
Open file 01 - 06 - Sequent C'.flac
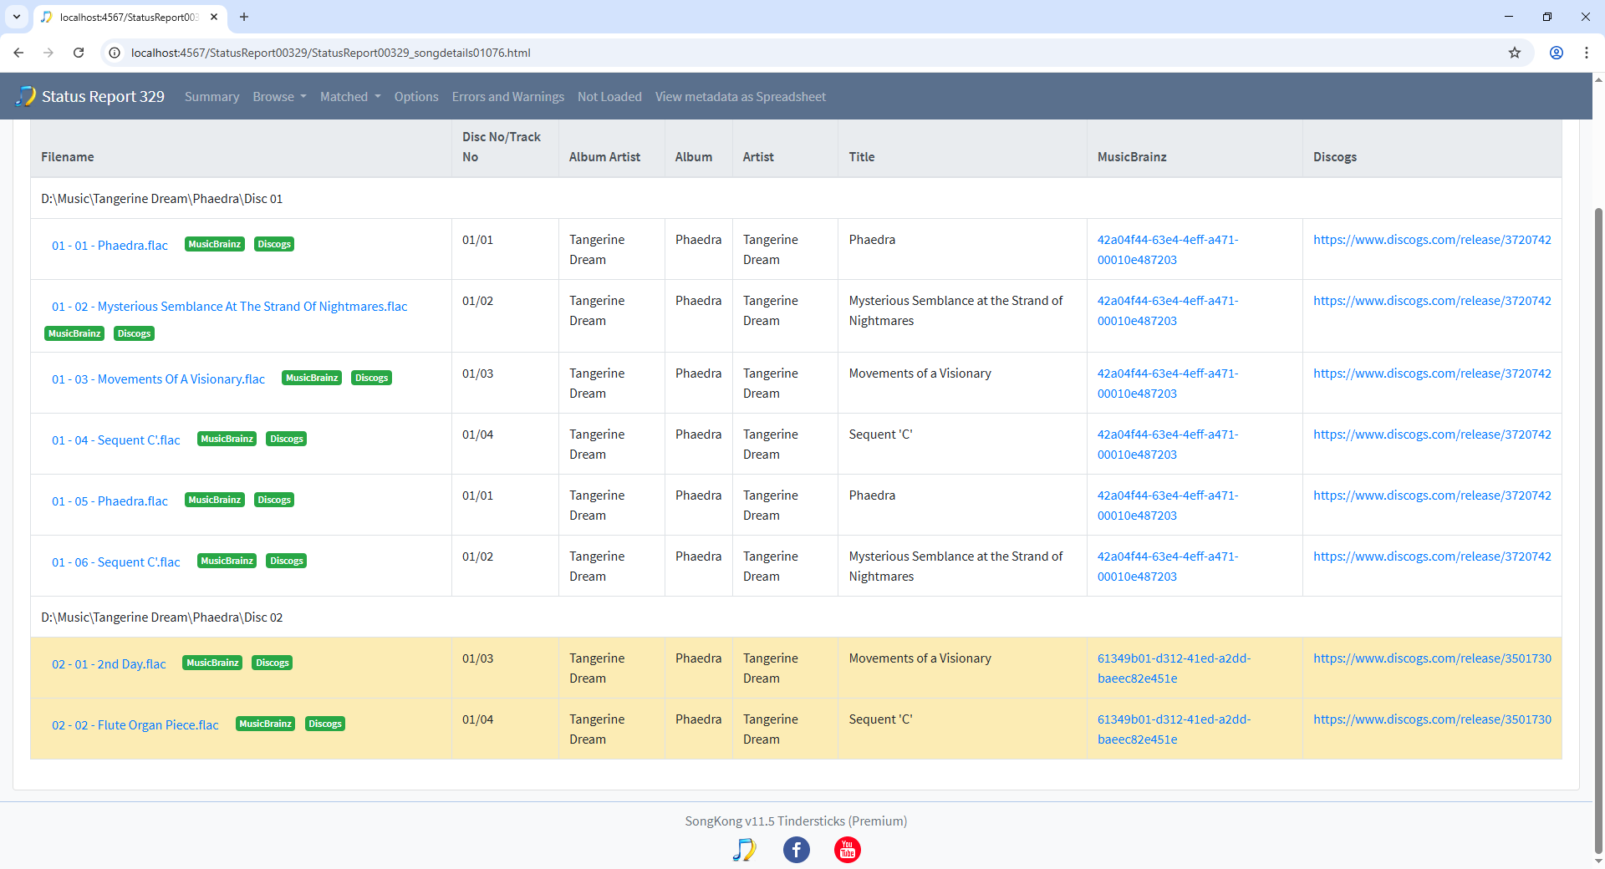[x=116, y=562]
